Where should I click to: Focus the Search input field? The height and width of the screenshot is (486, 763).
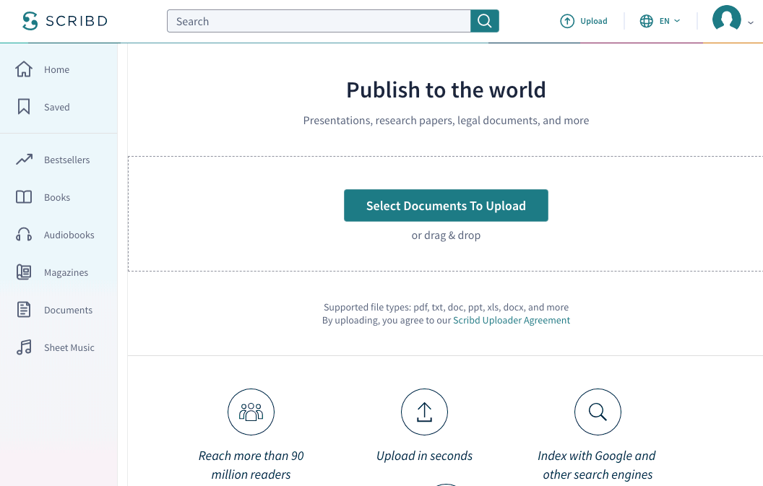click(x=319, y=21)
